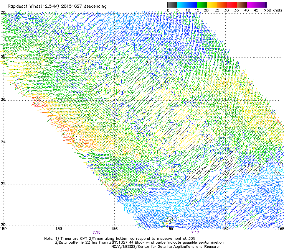This screenshot has width=284, height=249.
Task: Click the "20151027 descending" date in the title
Action: point(84,7)
